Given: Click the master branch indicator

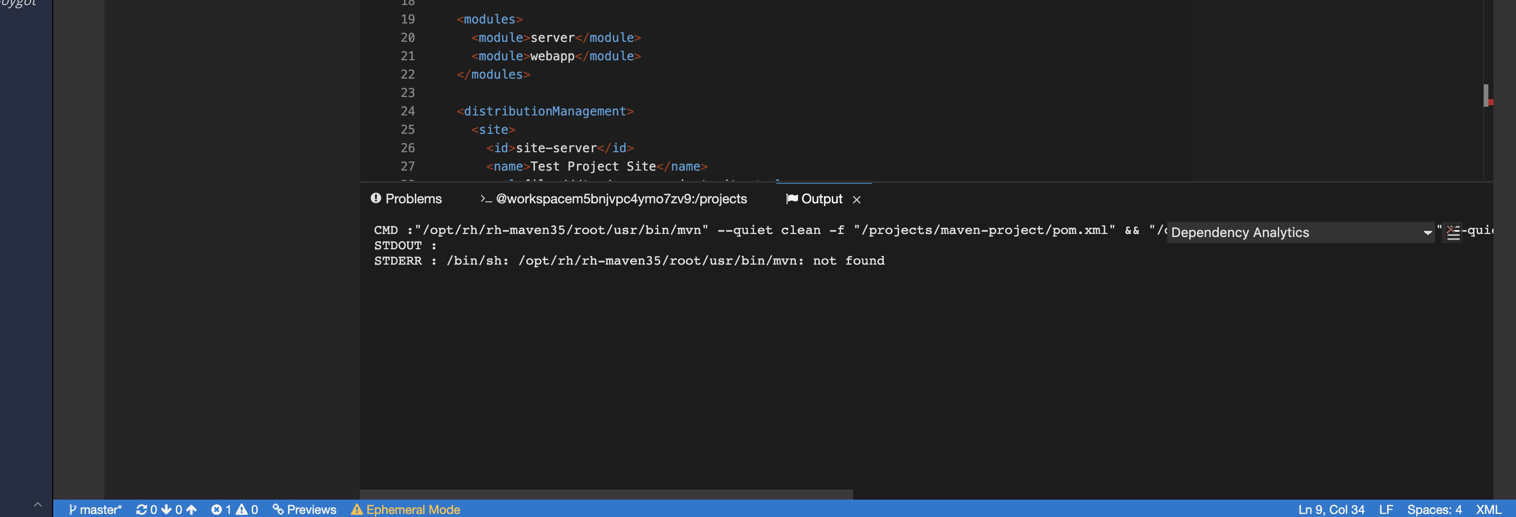Looking at the screenshot, I should pyautogui.click(x=95, y=509).
